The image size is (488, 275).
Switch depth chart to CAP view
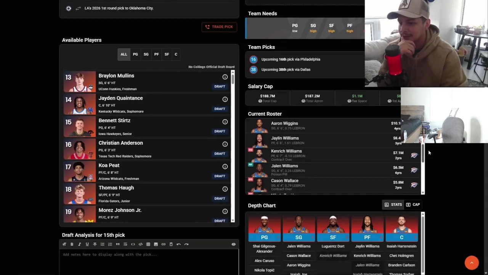pyautogui.click(x=413, y=205)
